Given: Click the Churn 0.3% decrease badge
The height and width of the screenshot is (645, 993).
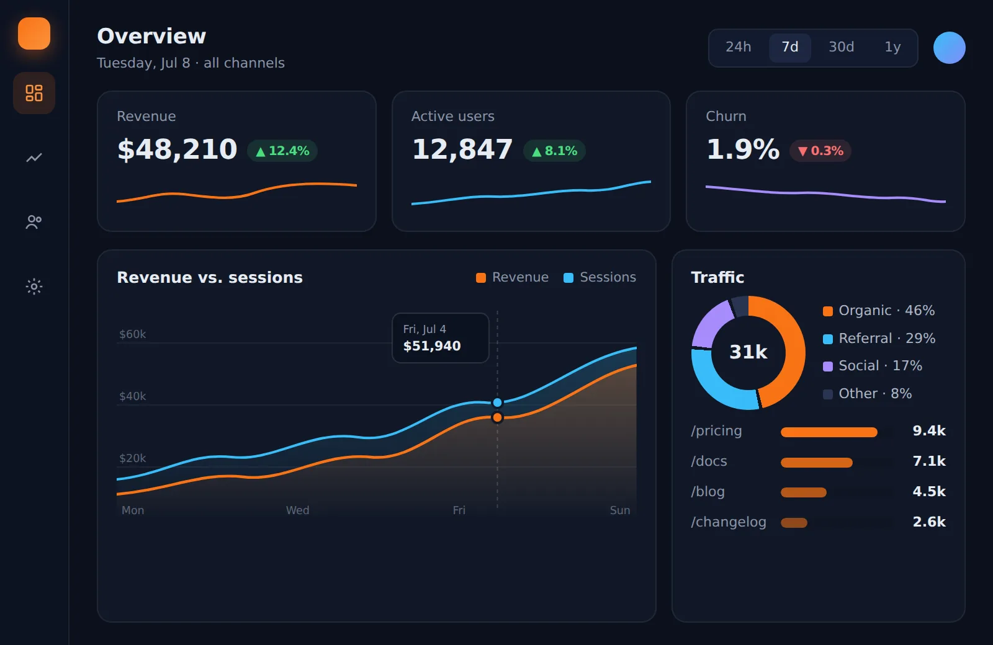Looking at the screenshot, I should point(820,151).
